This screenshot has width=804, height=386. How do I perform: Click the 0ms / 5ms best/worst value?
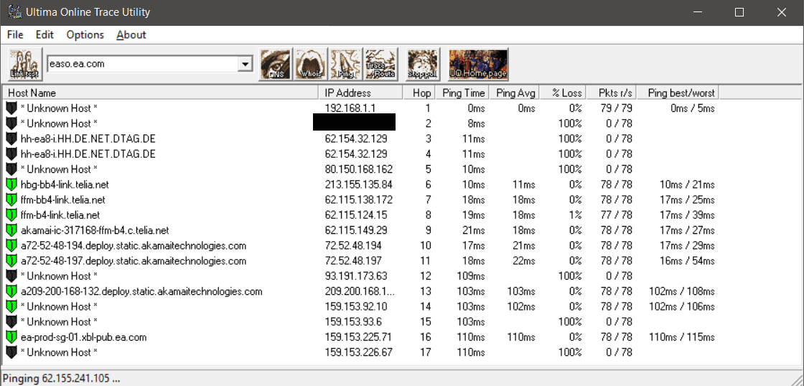(692, 108)
